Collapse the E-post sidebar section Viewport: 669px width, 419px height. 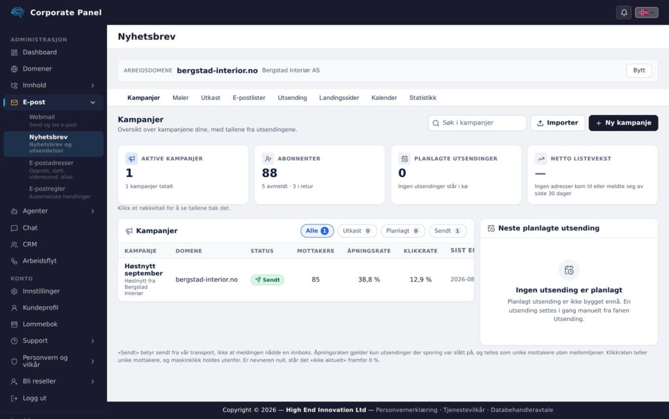(x=93, y=102)
